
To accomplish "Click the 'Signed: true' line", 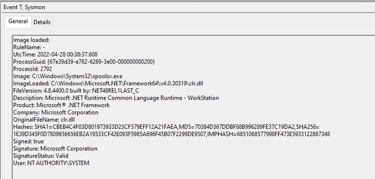I will coord(28,141).
